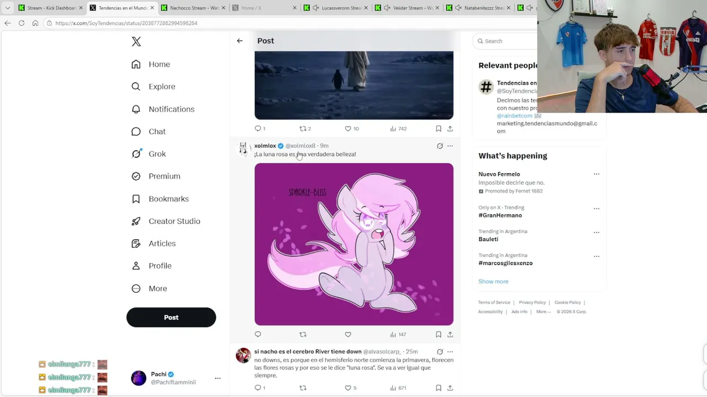Share the alvasolcarp_ post
The height and width of the screenshot is (397, 707).
(x=450, y=388)
